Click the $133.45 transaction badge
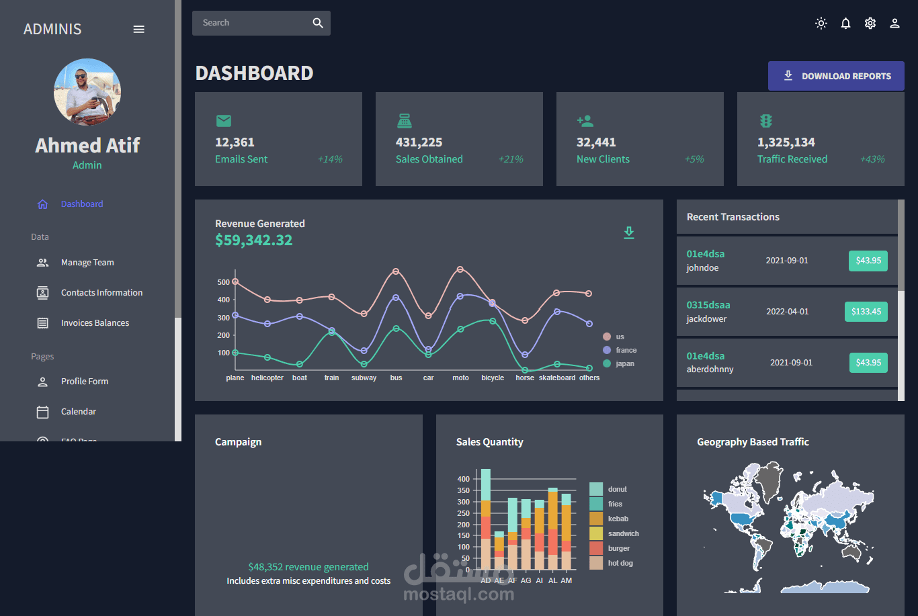This screenshot has height=616, width=918. tap(866, 312)
